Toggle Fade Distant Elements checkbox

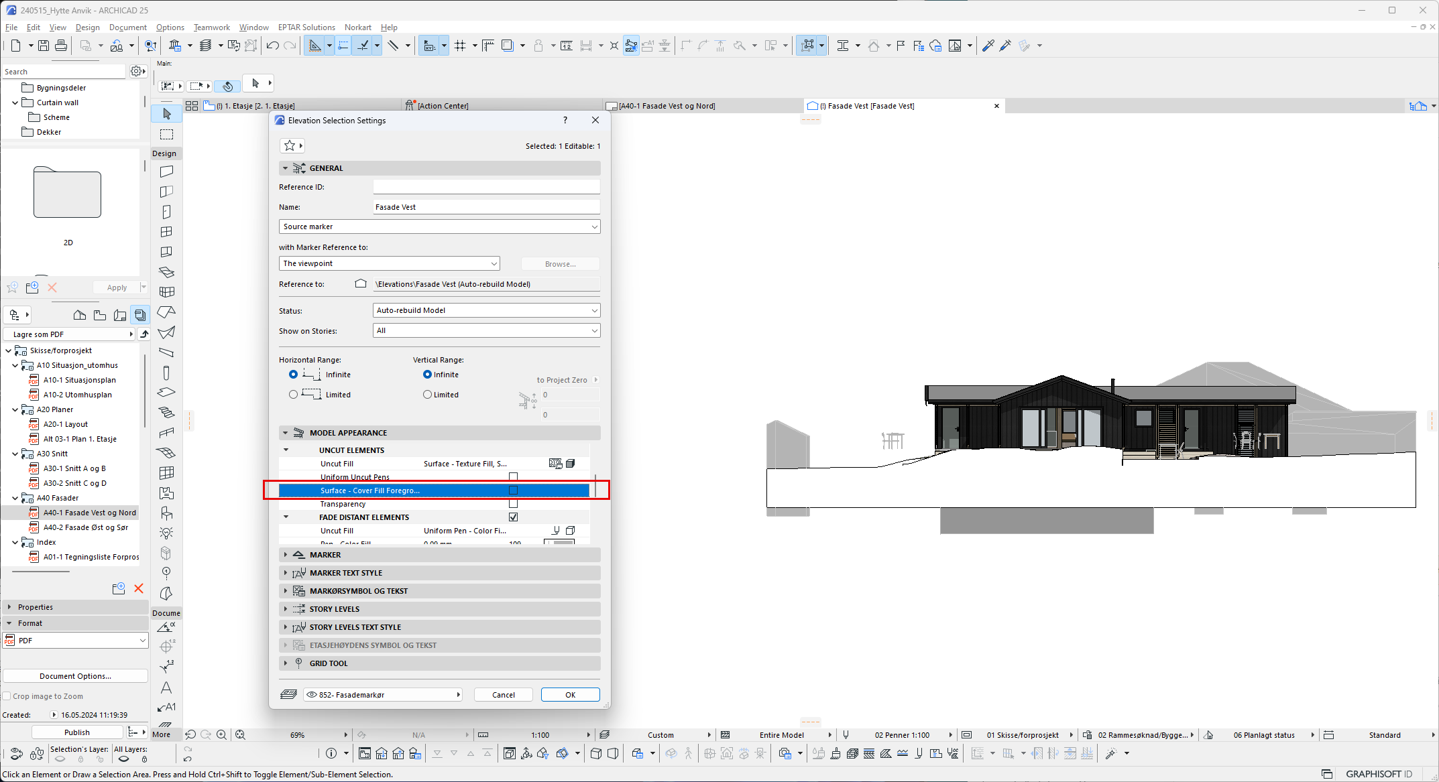[513, 517]
